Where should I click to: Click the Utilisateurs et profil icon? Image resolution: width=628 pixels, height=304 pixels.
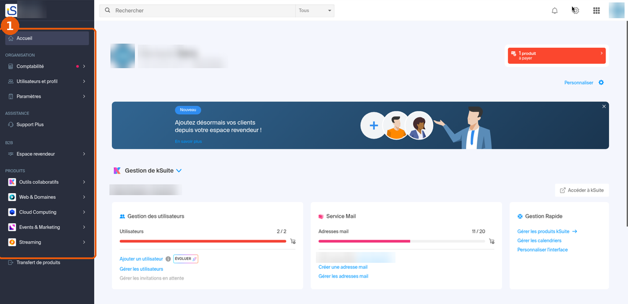[x=11, y=82]
